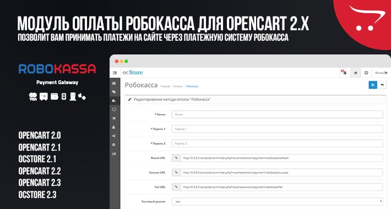The width and height of the screenshot is (391, 209).
Task: Click the safe payment icon
Action: click(x=44, y=97)
